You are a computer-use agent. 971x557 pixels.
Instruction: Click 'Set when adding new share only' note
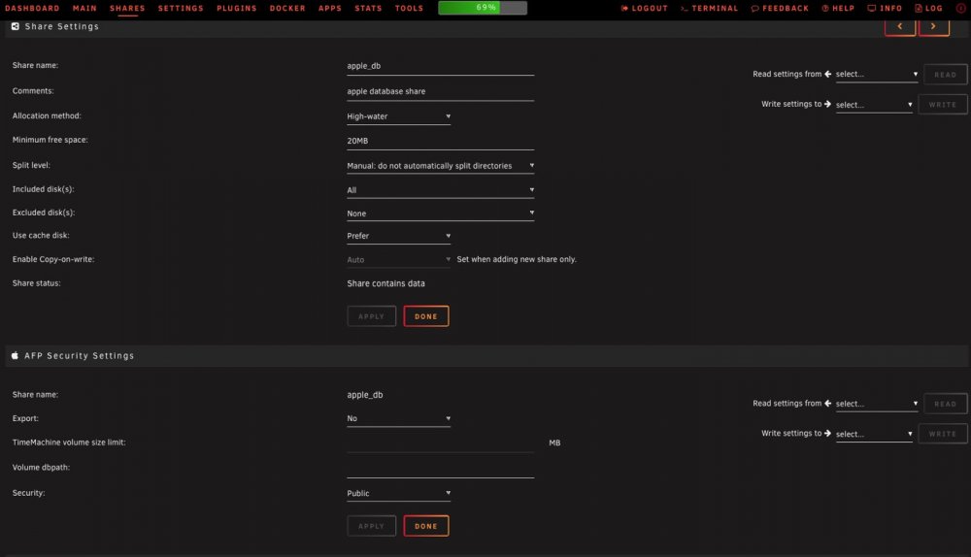(x=517, y=259)
